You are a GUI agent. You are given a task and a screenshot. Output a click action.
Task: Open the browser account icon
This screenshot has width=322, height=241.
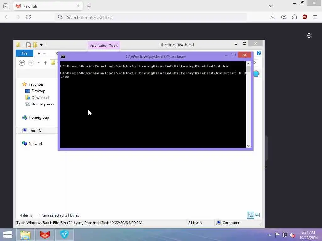[284, 17]
